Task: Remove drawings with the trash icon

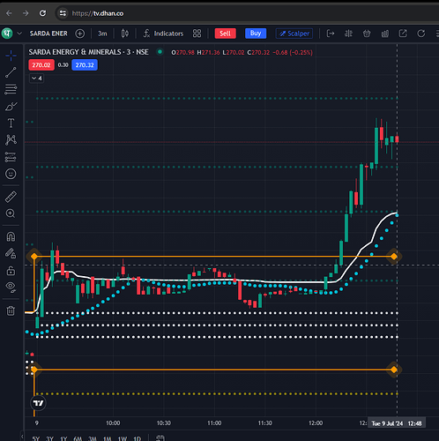Action: click(x=11, y=310)
